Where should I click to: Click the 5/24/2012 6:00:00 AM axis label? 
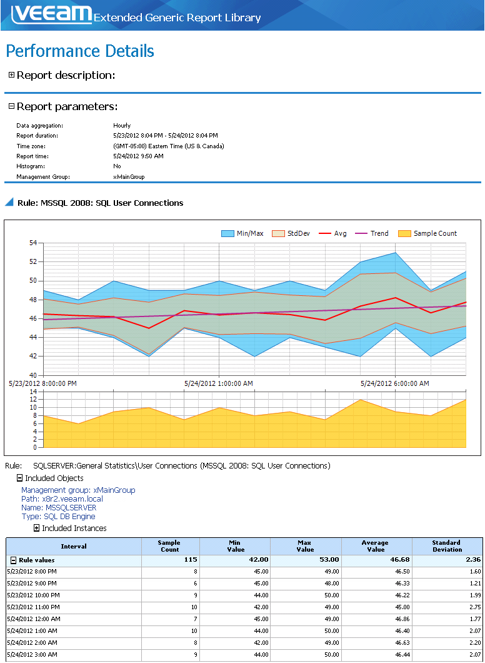[394, 383]
